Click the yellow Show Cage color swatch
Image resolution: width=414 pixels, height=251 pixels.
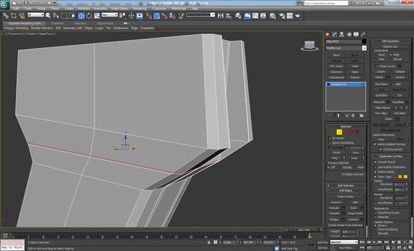(406, 177)
